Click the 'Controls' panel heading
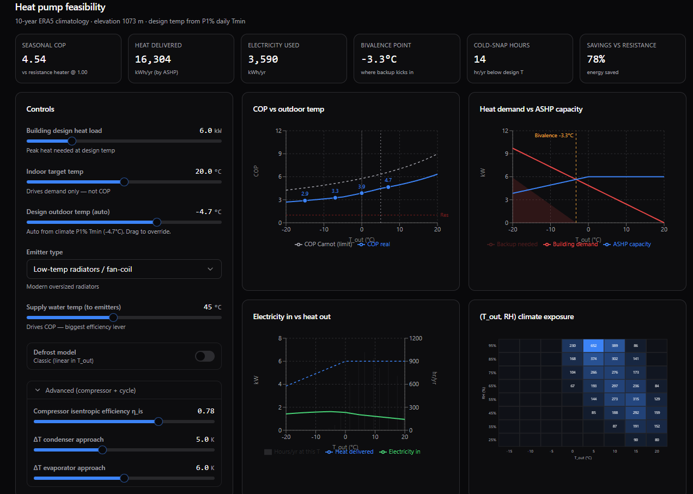The image size is (693, 494). [x=40, y=109]
